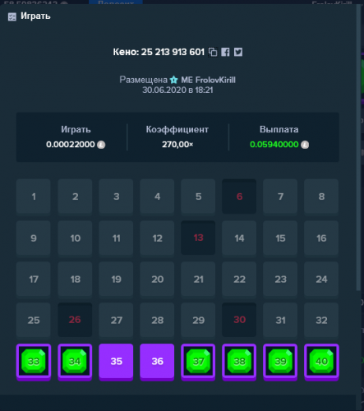Click the Выплата label
Viewport: 364px width, 411px height.
pos(279,129)
